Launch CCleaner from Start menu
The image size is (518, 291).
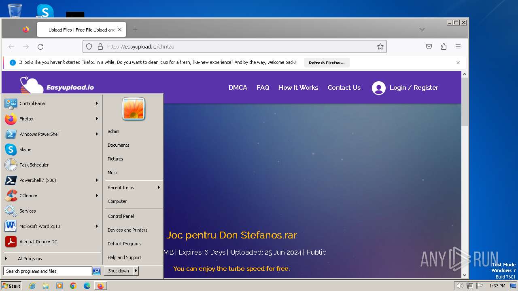52,196
